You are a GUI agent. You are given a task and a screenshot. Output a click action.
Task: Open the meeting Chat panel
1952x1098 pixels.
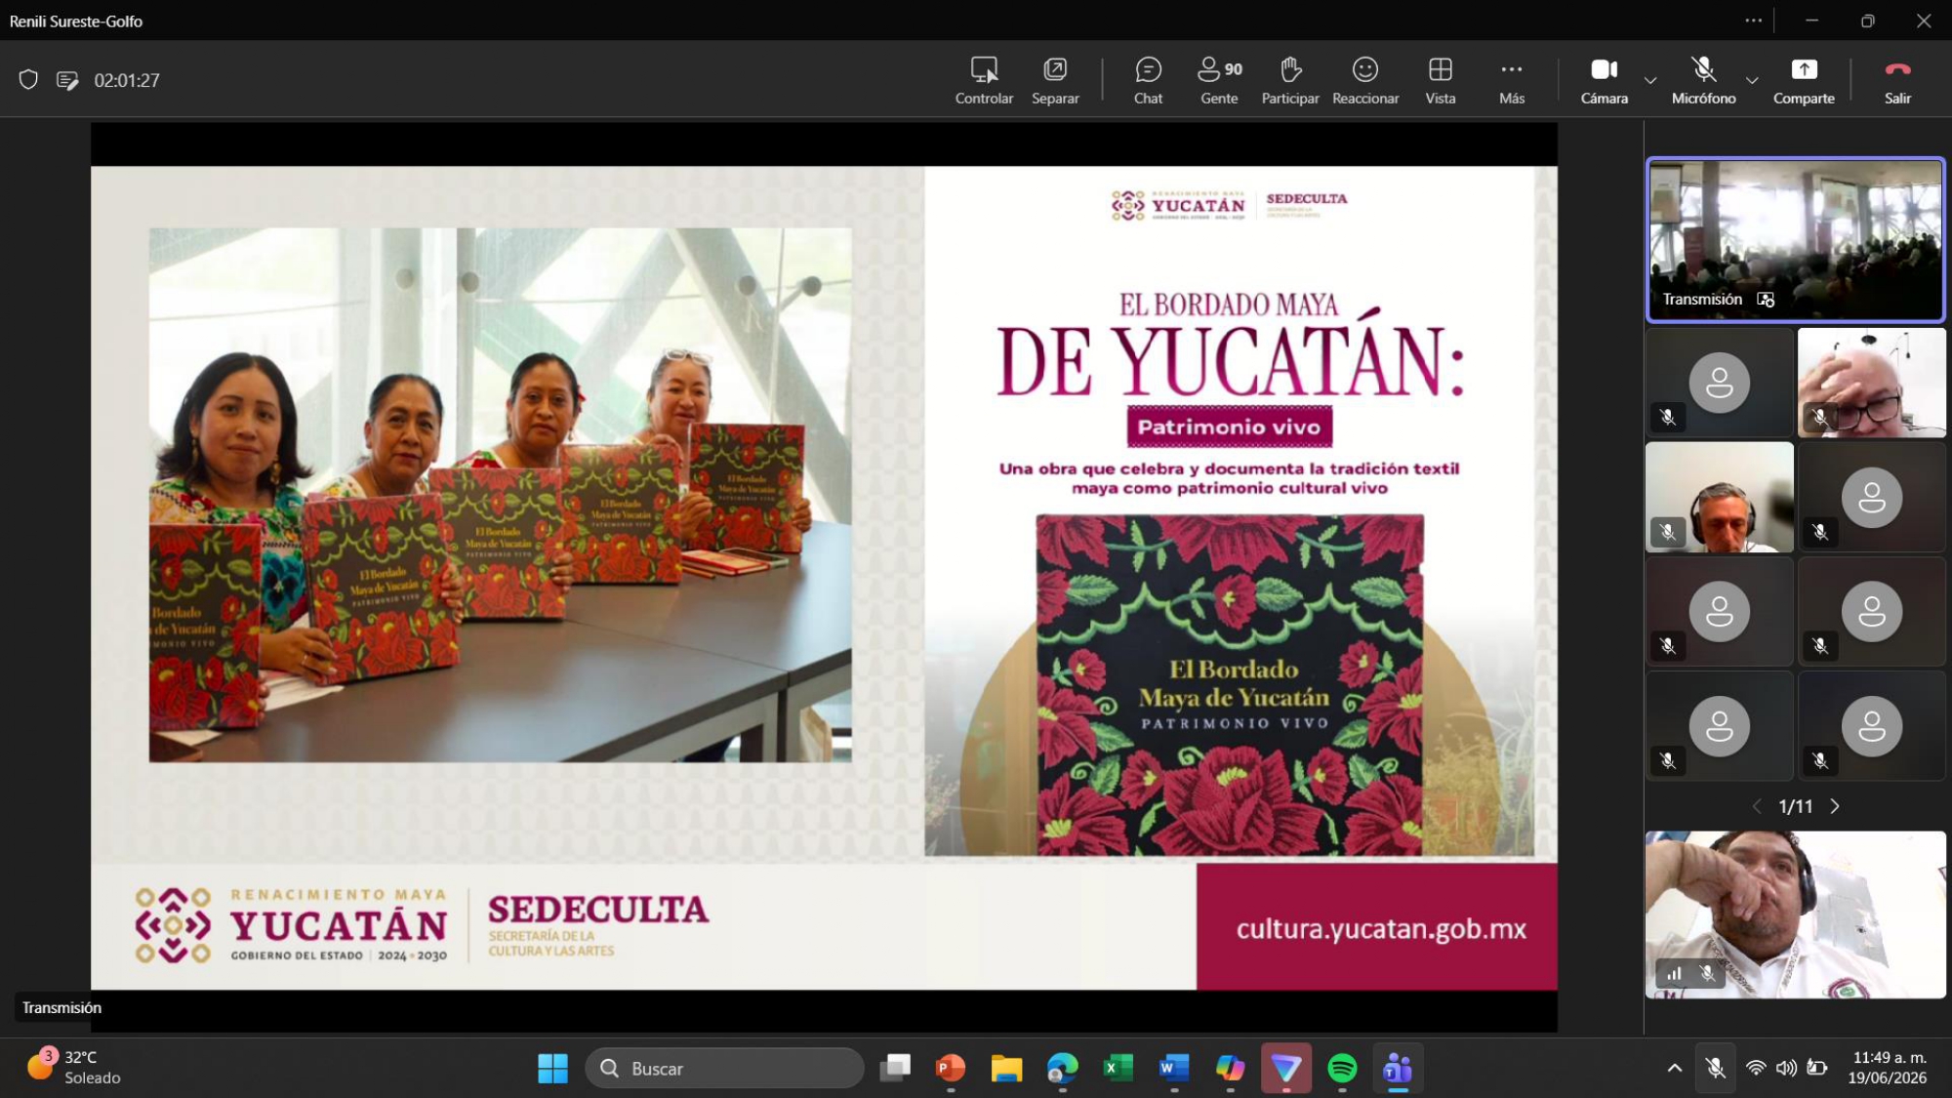pyautogui.click(x=1148, y=80)
